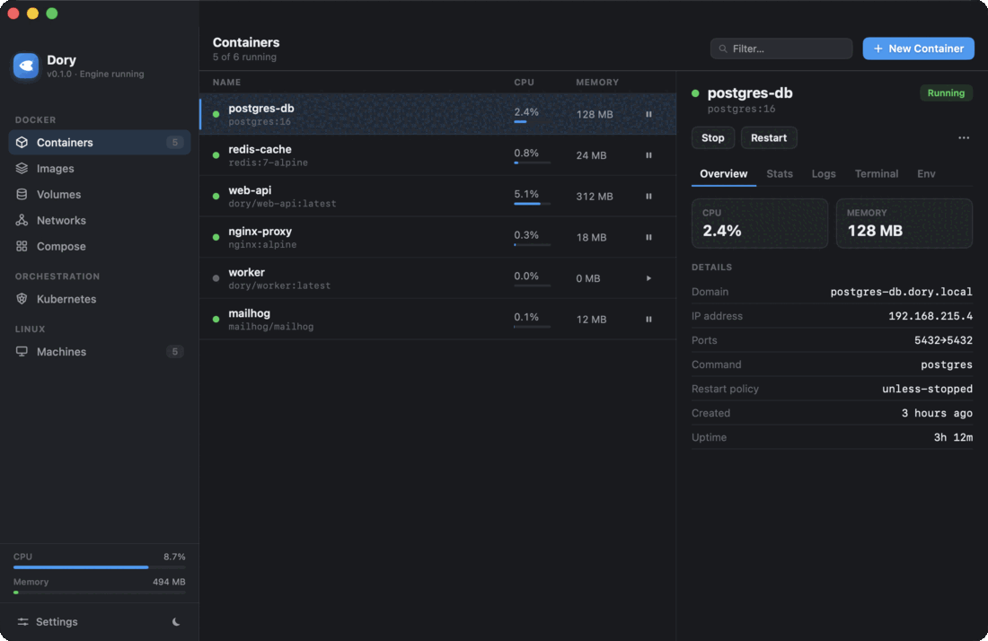This screenshot has width=988, height=641.
Task: Open the Networks section
Action: 100,220
